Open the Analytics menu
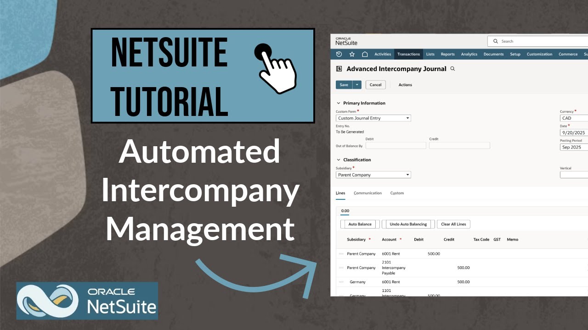 (469, 54)
